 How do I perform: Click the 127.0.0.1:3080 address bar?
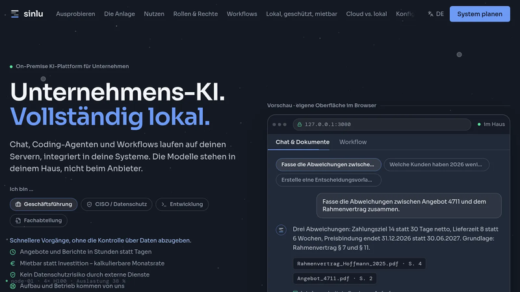(x=382, y=125)
